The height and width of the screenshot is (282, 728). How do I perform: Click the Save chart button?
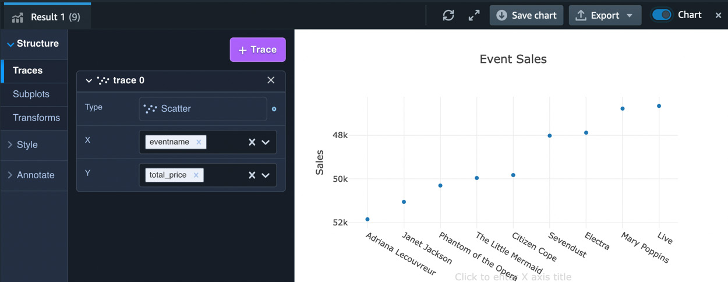(x=526, y=15)
